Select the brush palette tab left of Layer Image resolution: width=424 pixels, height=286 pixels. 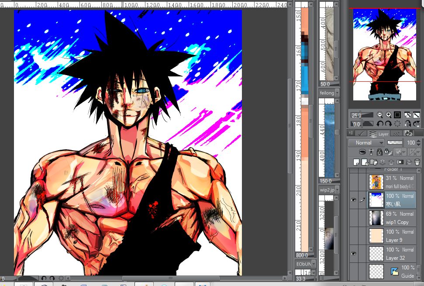click(361, 134)
